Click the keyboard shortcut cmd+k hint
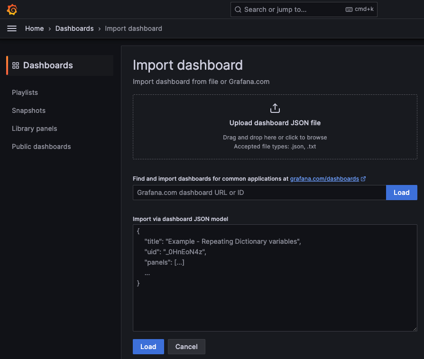 pos(359,9)
